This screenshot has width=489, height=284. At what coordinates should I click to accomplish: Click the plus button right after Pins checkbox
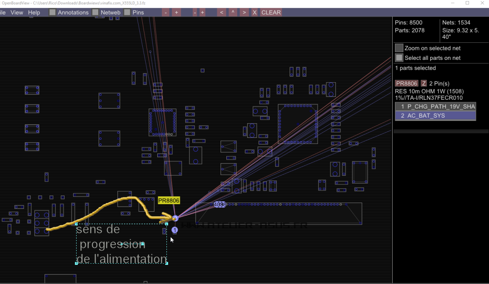click(176, 12)
